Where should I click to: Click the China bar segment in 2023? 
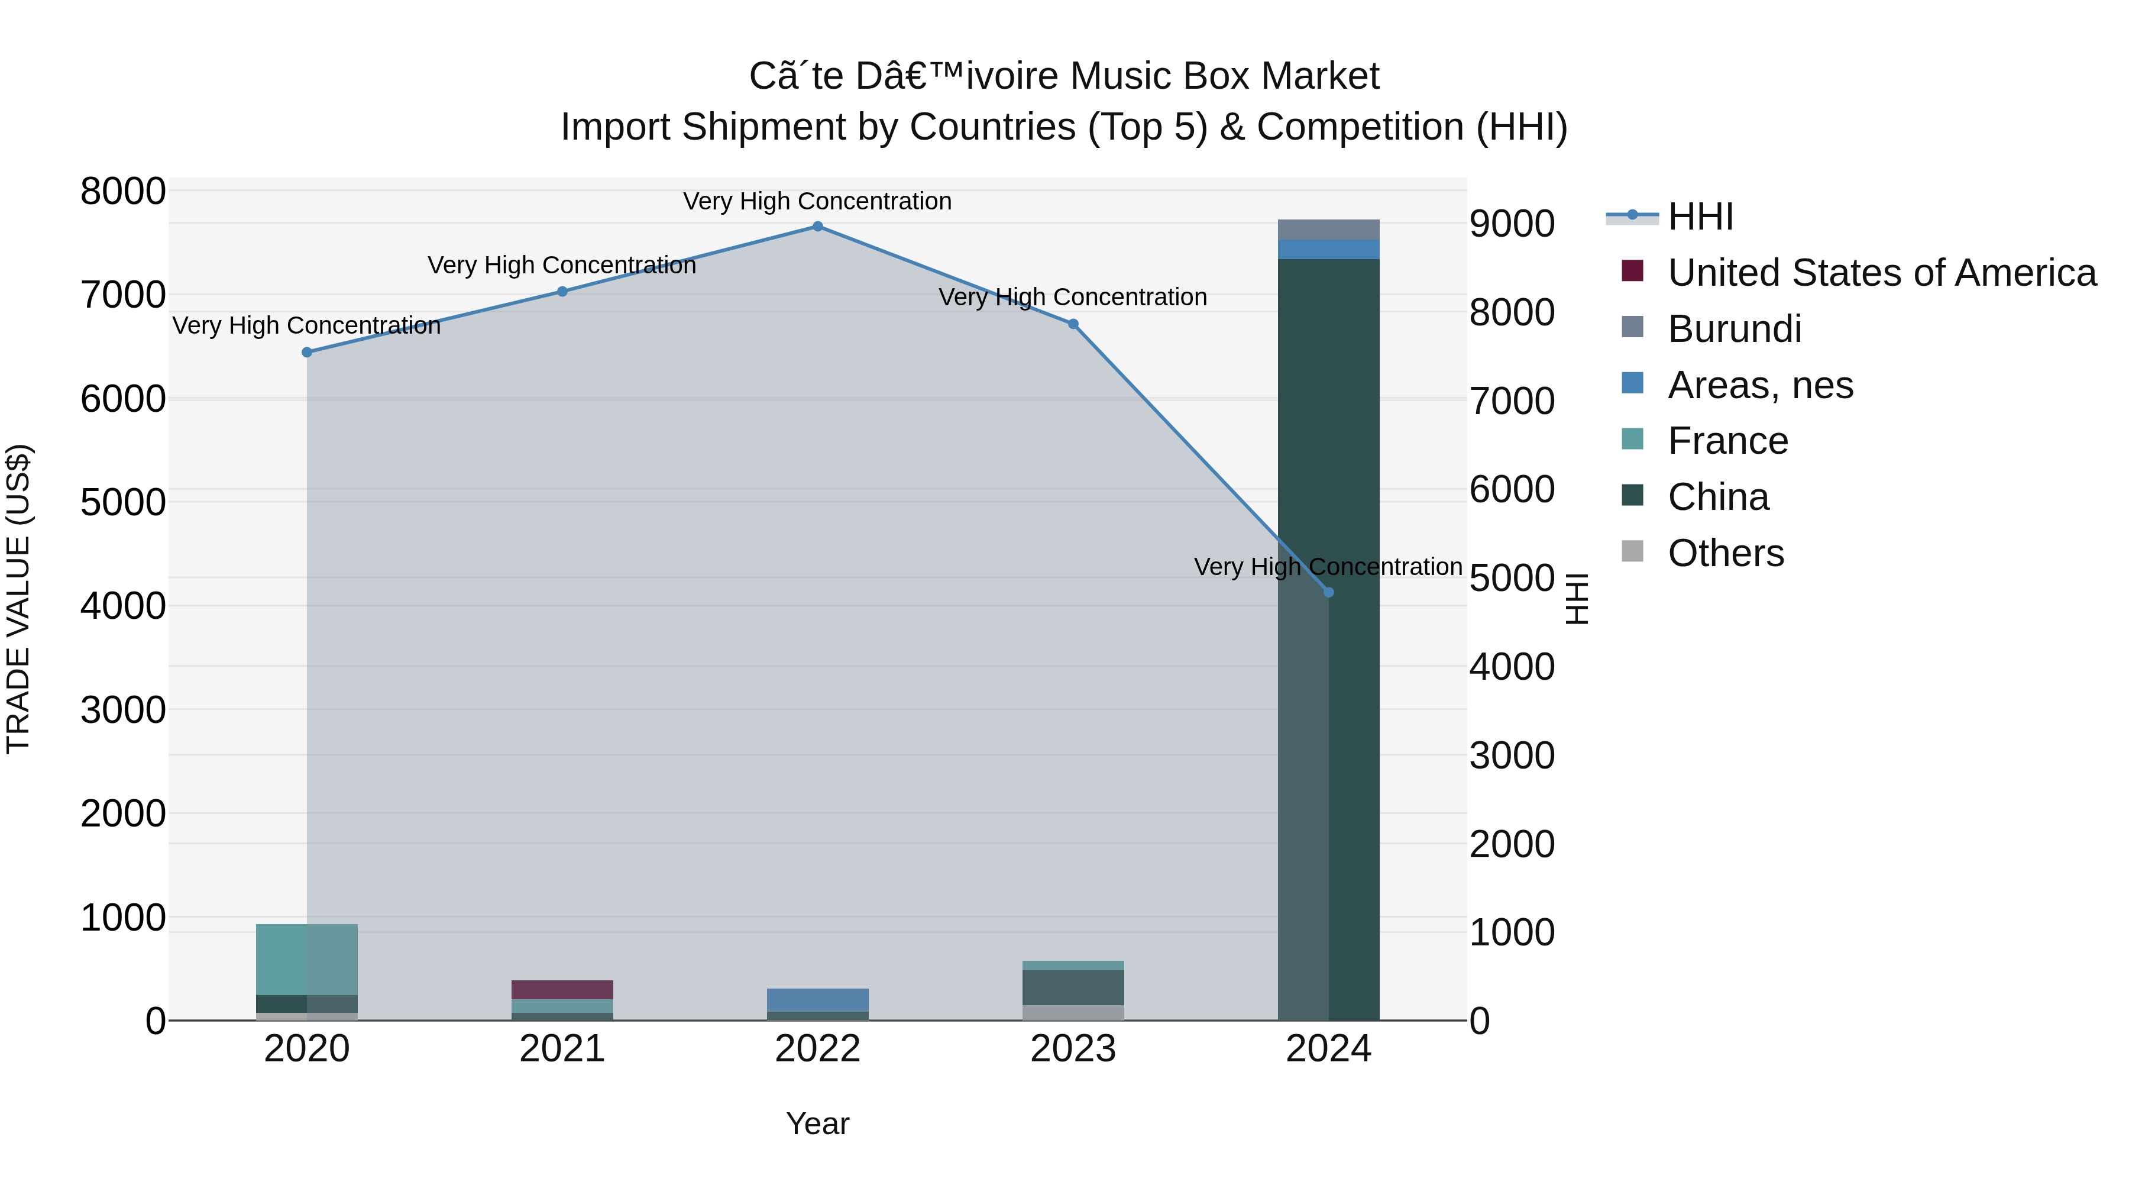(x=1073, y=987)
